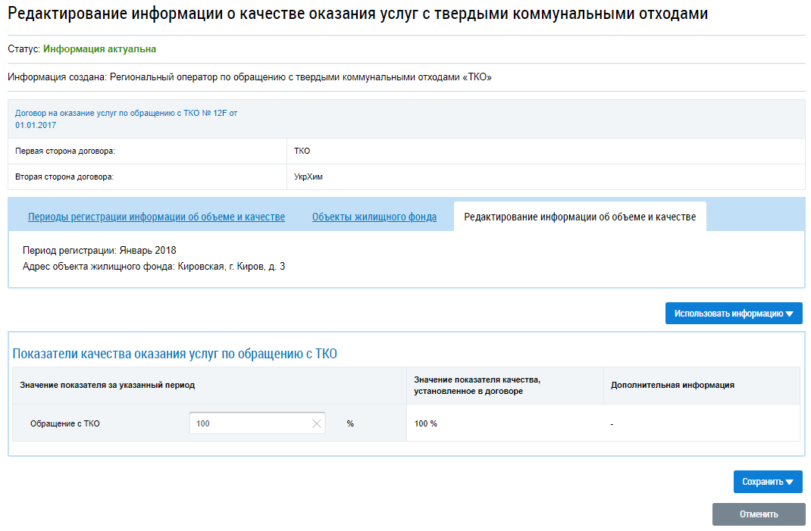
Task: Click the ТКО first party value
Action: [302, 151]
